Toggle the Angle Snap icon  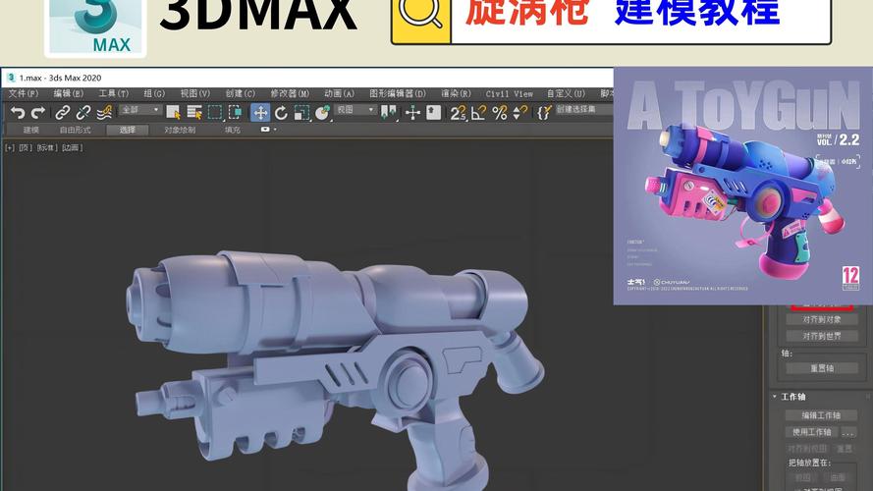click(x=479, y=113)
